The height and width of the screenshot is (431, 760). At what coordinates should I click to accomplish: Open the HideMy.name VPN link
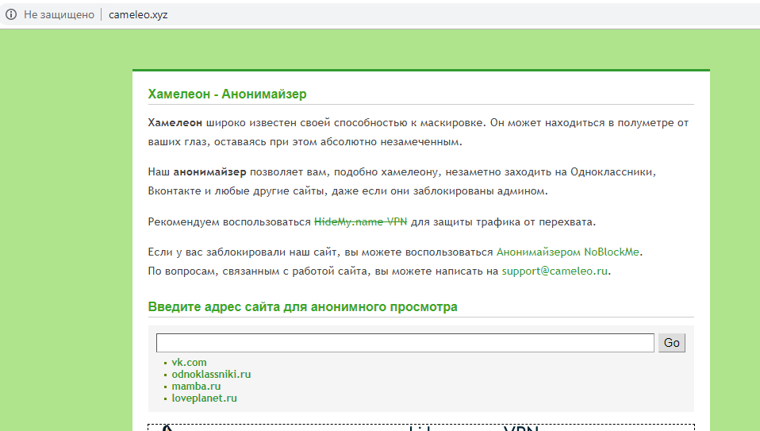(x=361, y=222)
